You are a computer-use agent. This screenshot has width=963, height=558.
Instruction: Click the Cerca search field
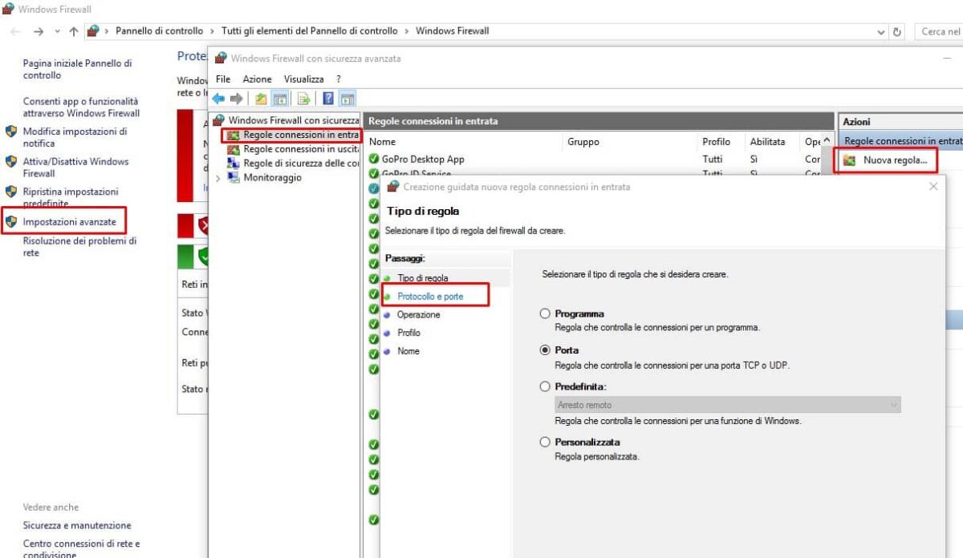tap(939, 30)
